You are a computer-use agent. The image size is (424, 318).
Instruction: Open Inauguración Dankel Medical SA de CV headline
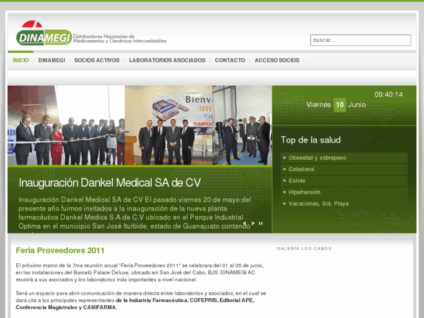110,183
